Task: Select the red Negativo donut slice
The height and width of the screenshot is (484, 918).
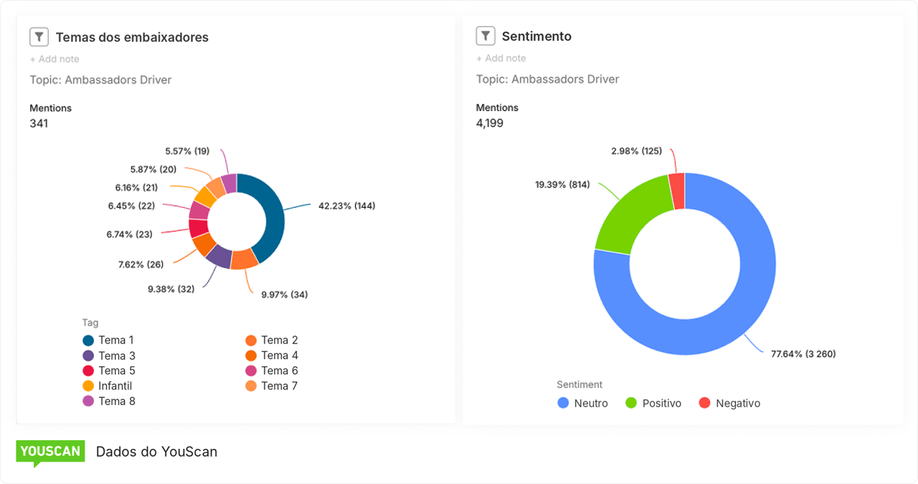Action: point(677,191)
